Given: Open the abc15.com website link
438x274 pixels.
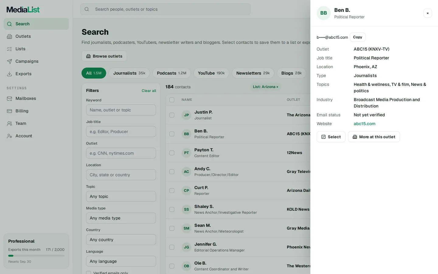Looking at the screenshot, I should (364, 124).
